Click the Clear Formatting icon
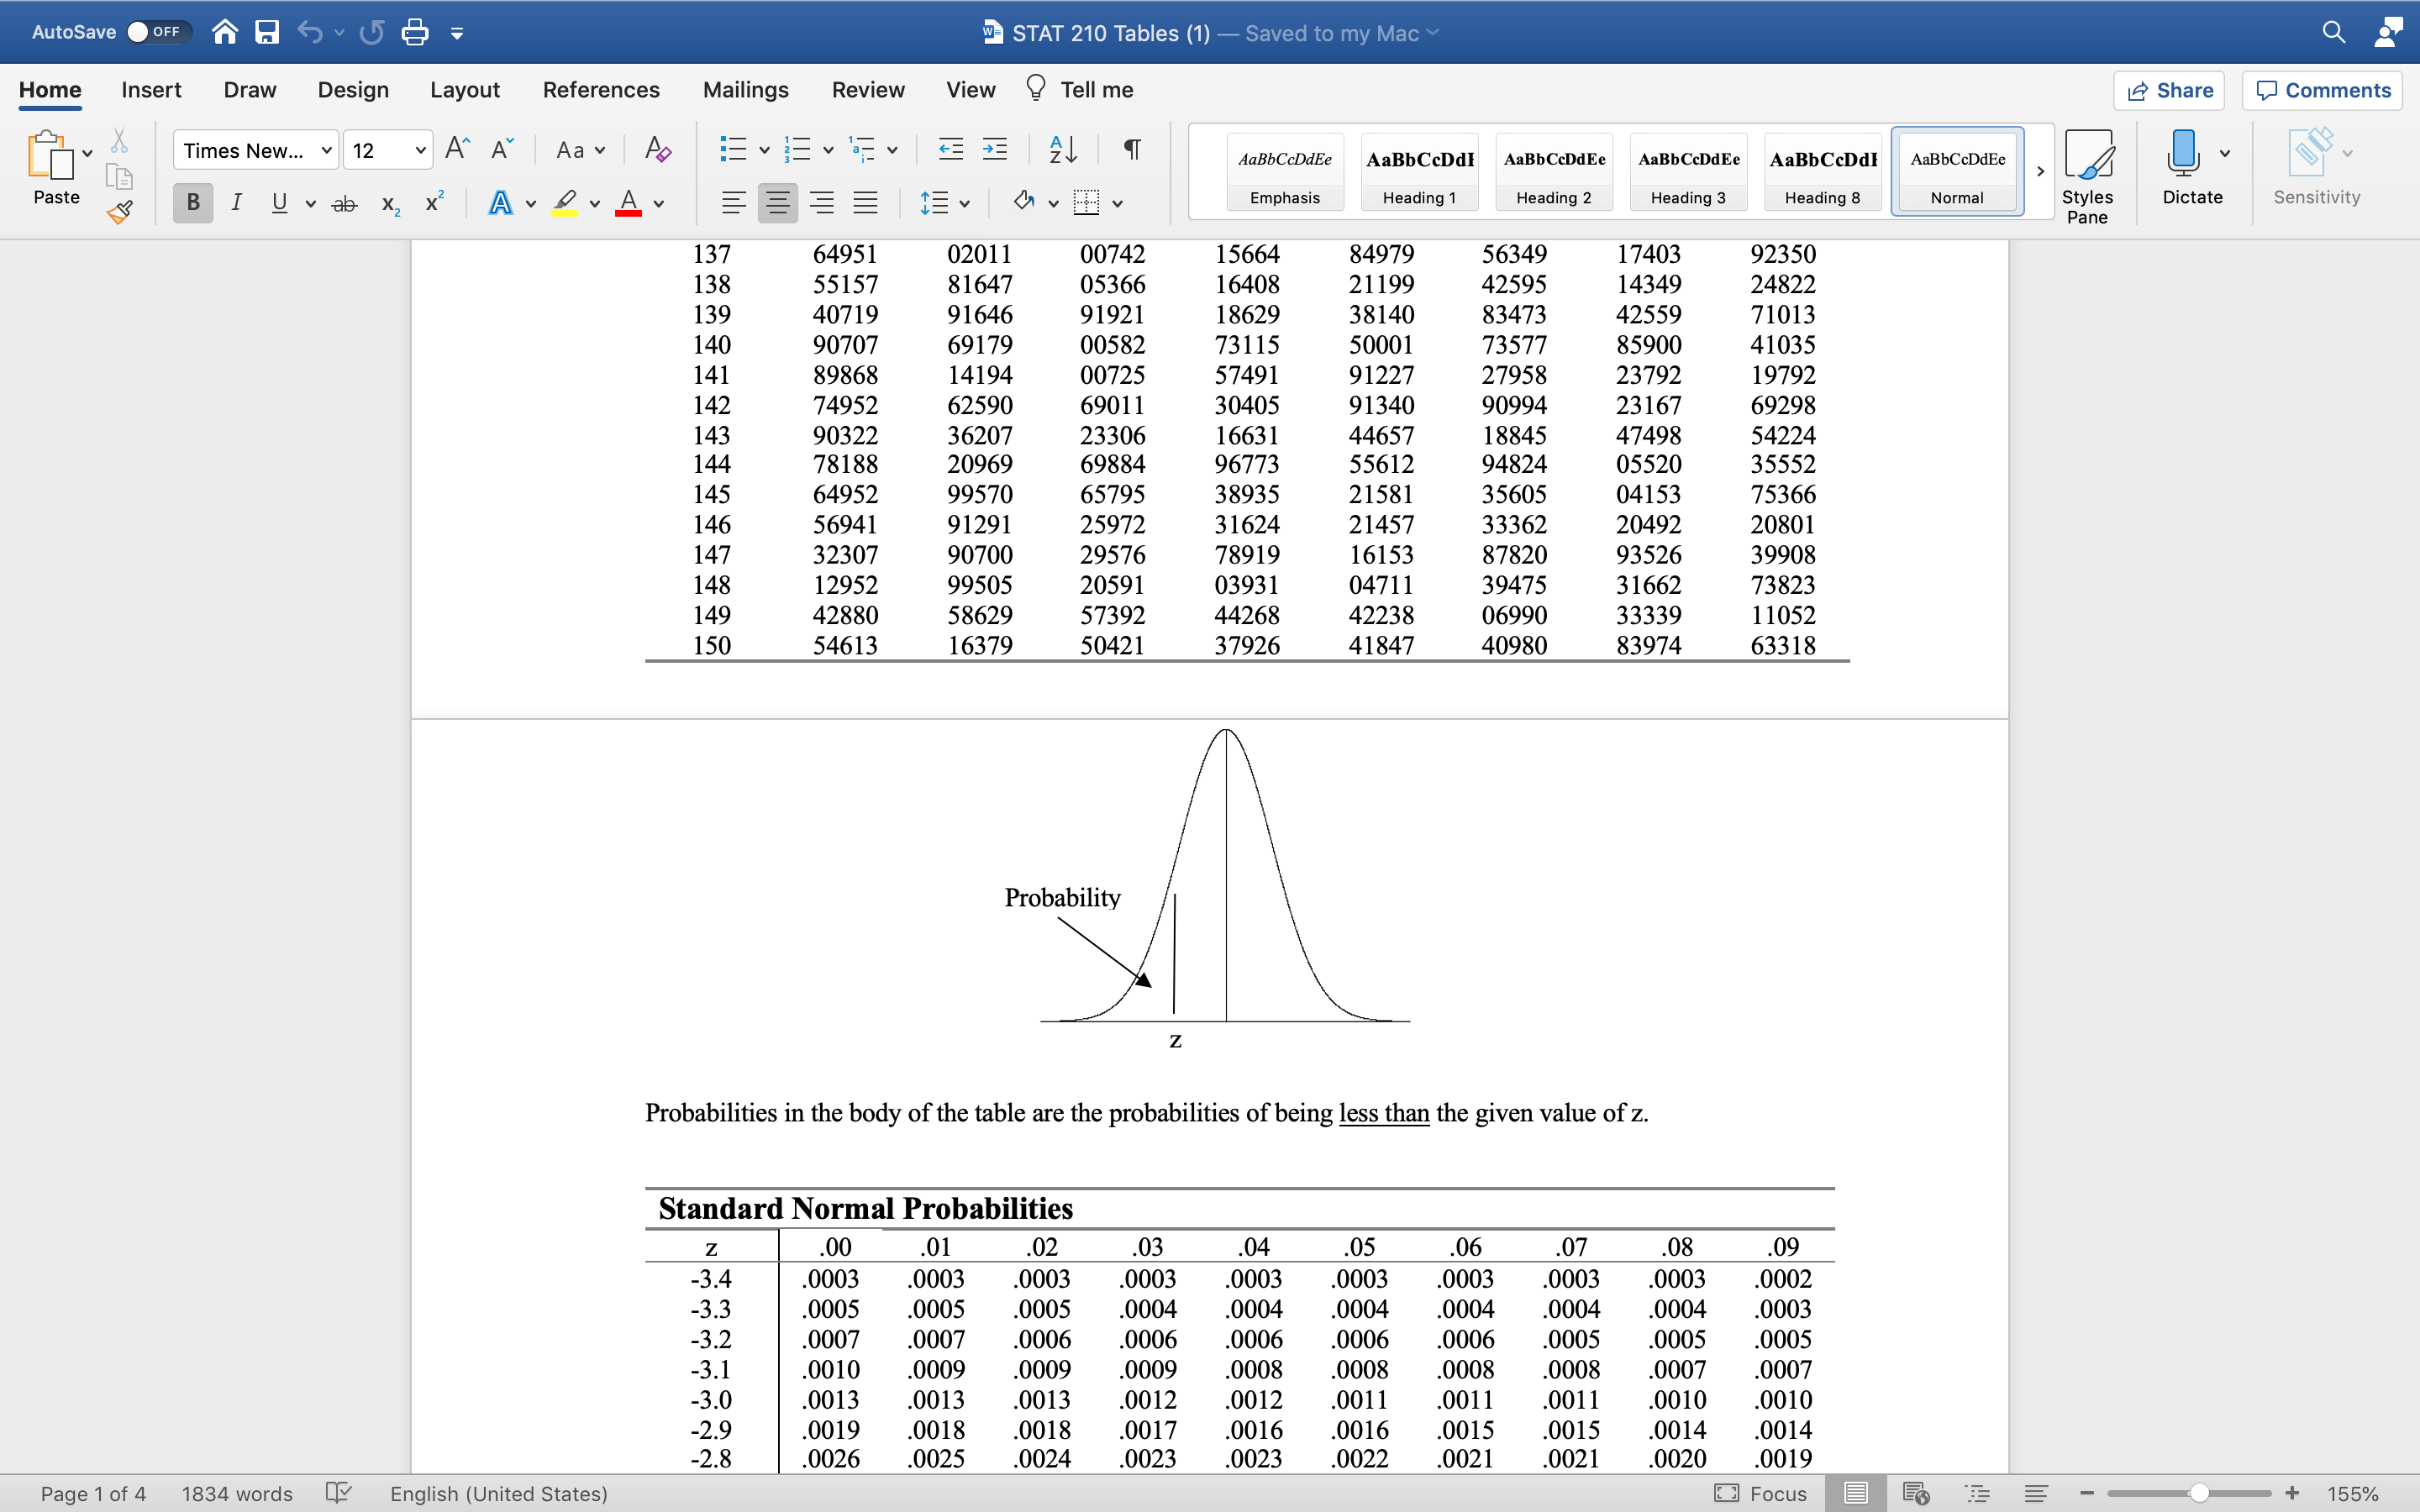This screenshot has width=2420, height=1512. (x=657, y=150)
